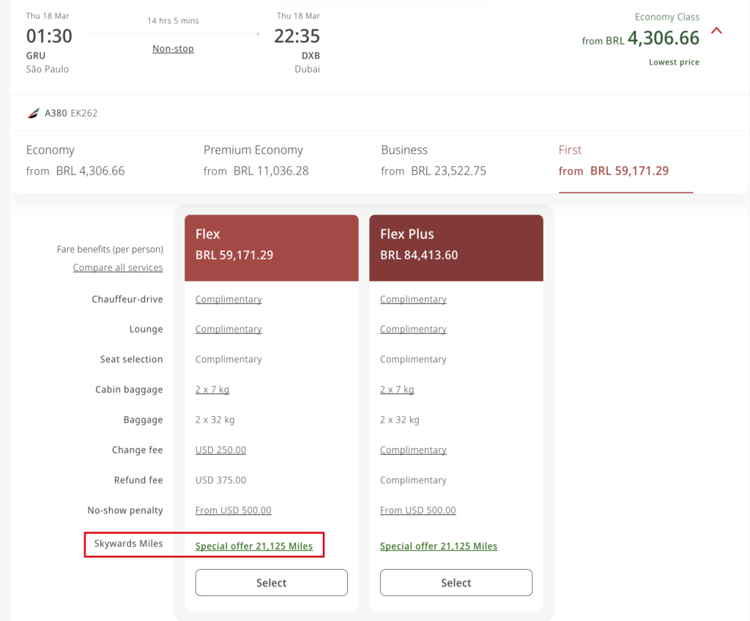The width and height of the screenshot is (750, 621).
Task: Open Flex no-show penalty From USD 500.00
Action: 234,510
